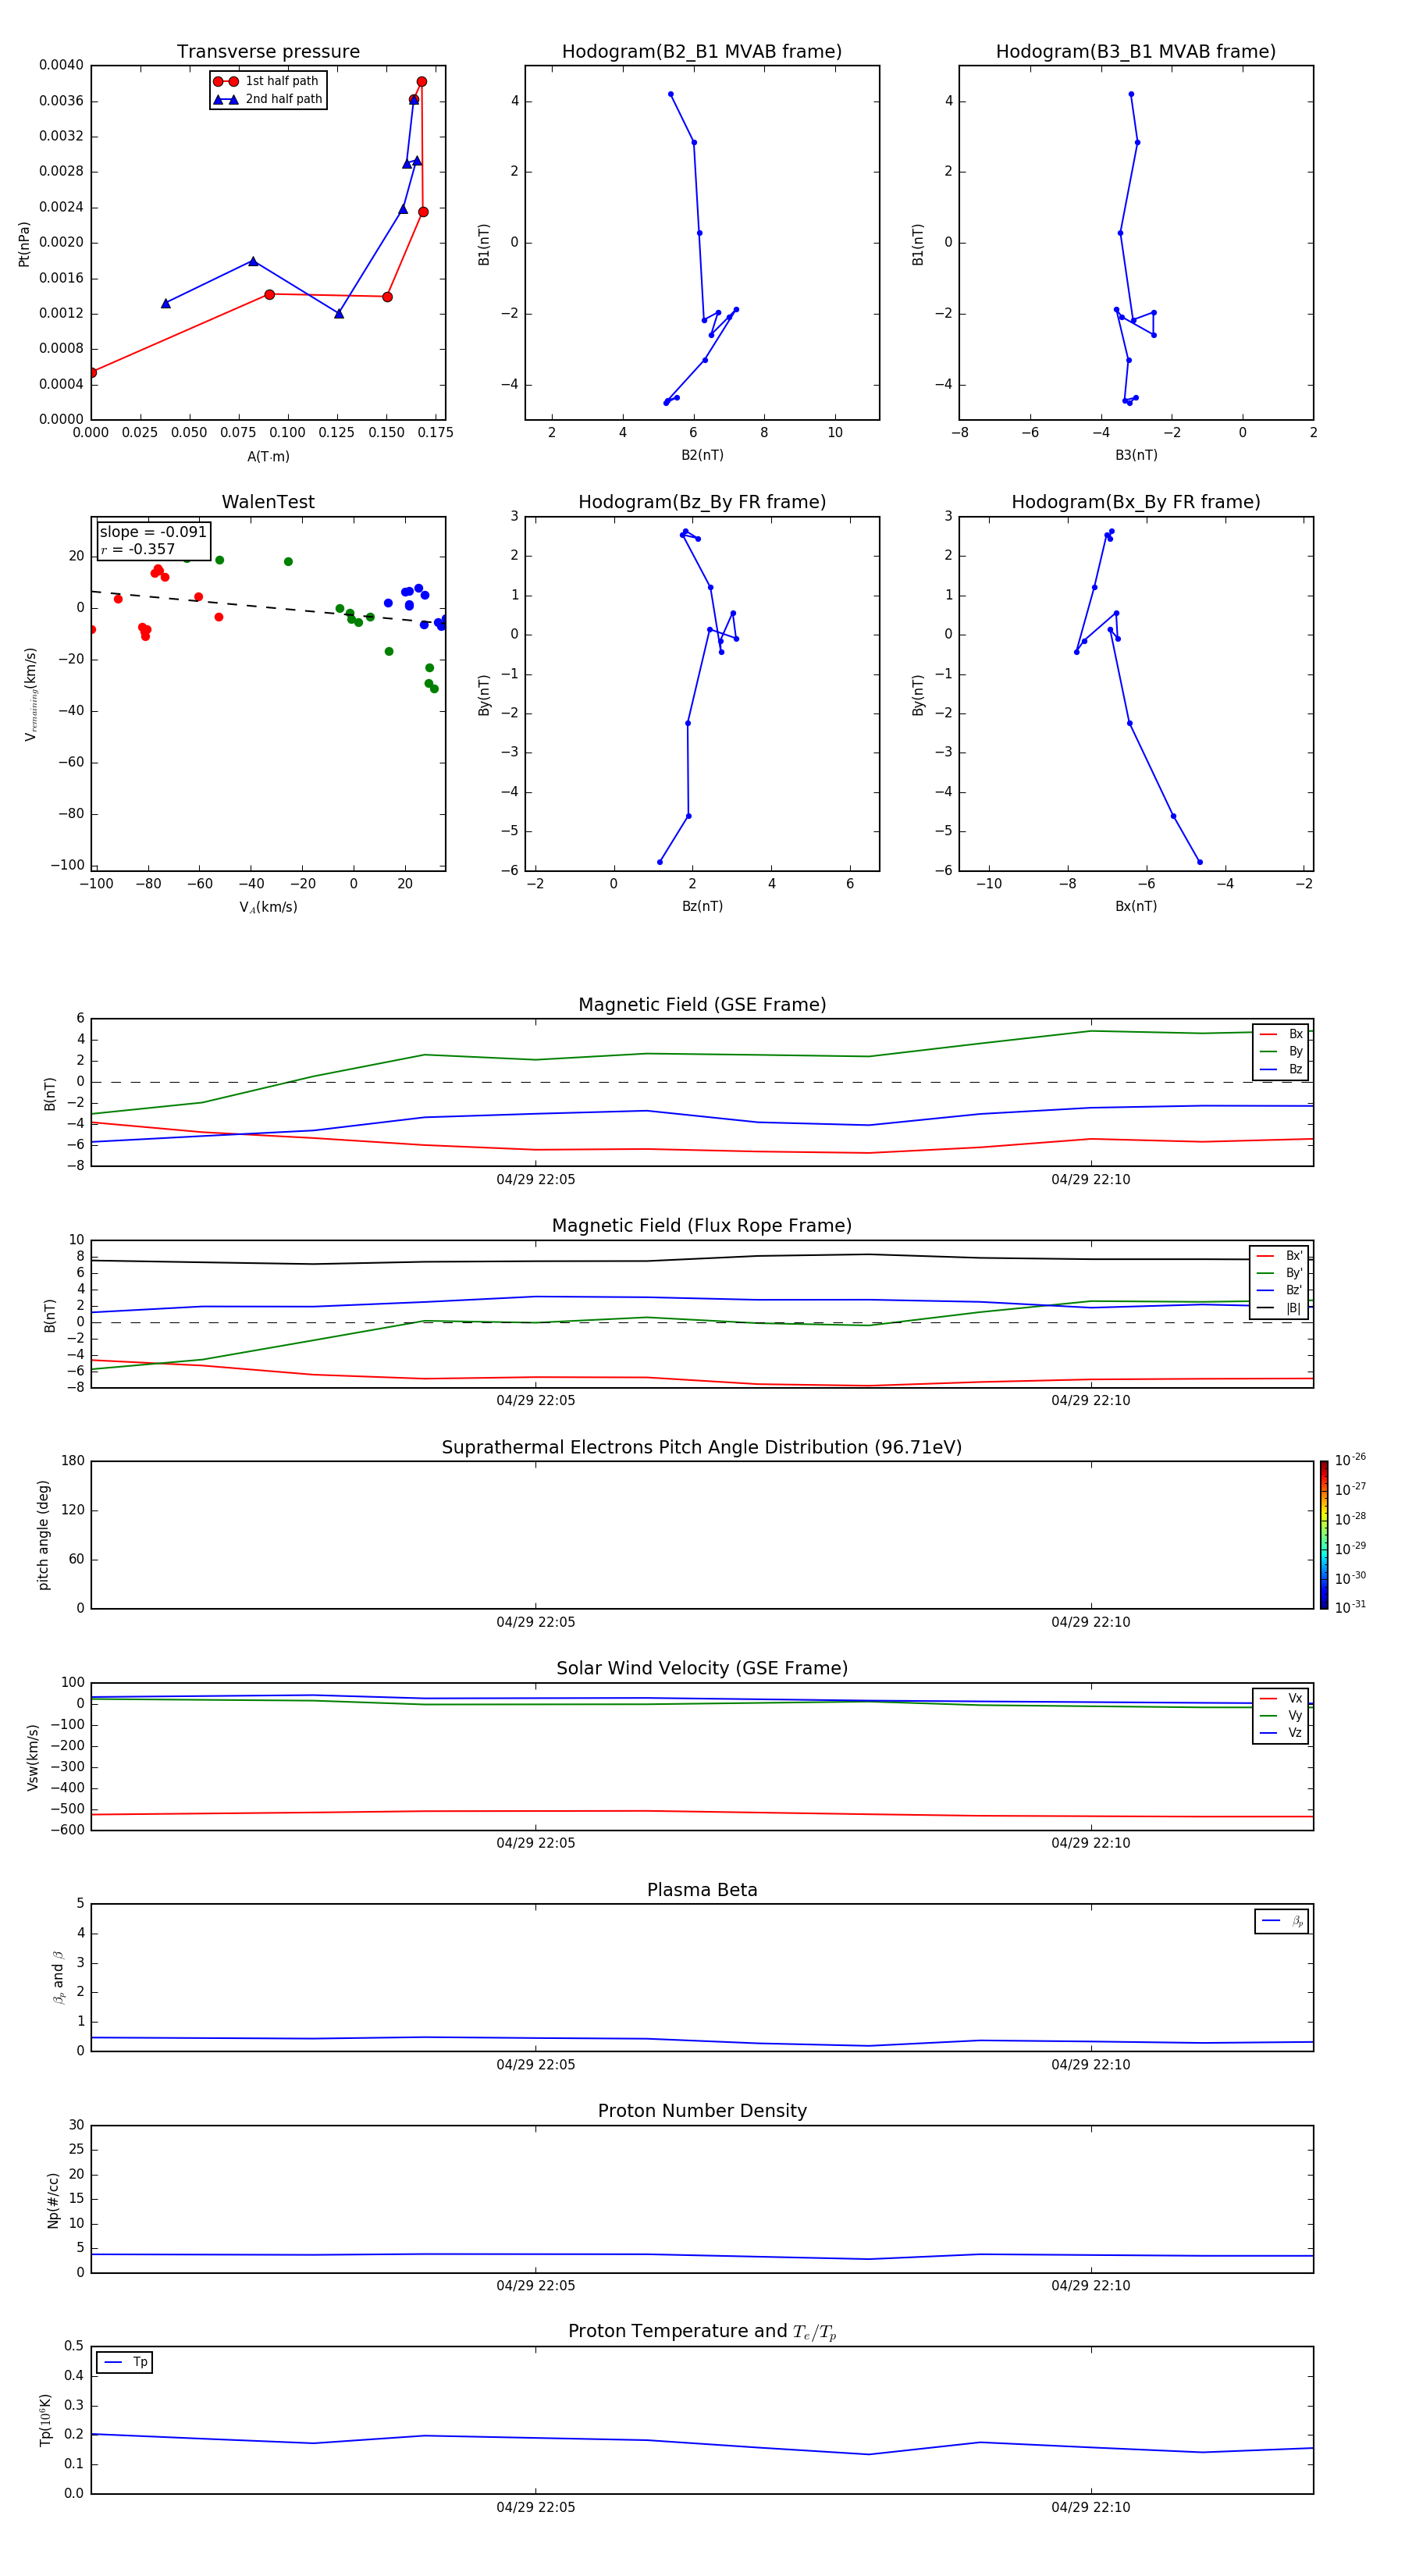Click the "B2(nT)" x-axis label
This screenshot has height=2576, width=1405.
click(702, 455)
